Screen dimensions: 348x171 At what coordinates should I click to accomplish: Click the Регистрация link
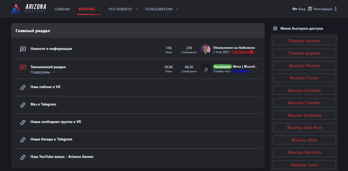(x=323, y=9)
